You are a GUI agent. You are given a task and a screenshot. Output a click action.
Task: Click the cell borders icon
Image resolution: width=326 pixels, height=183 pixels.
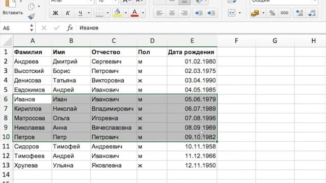point(99,13)
